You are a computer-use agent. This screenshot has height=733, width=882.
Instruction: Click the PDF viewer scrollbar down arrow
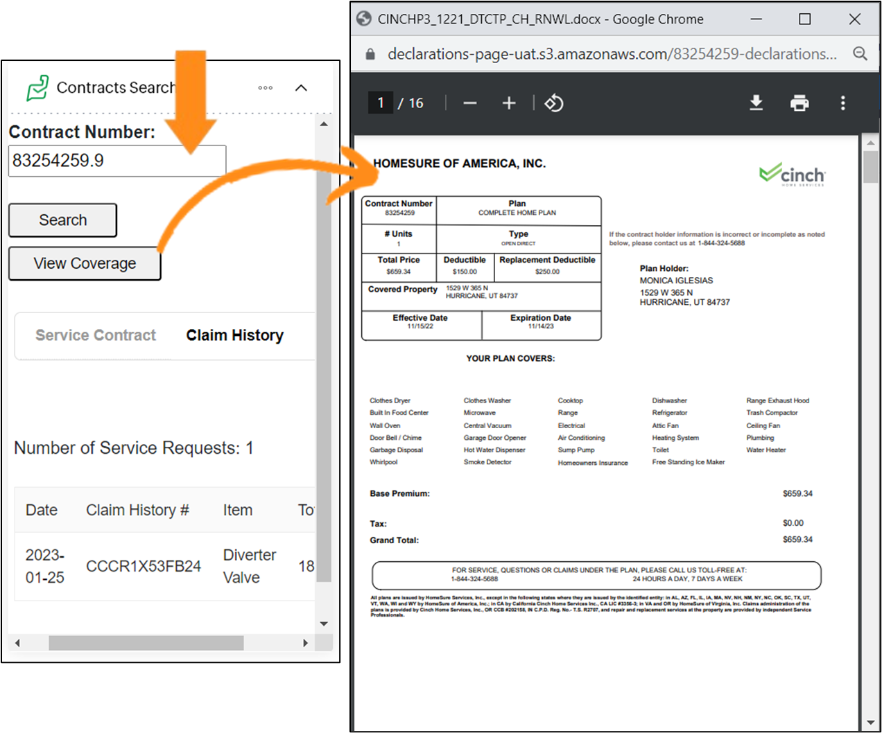(x=871, y=723)
